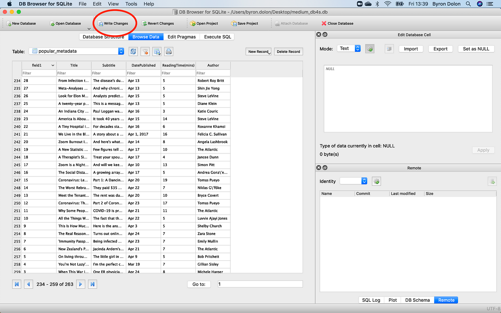Screen dimensions: 501x313
Task: Go to next page of records icon
Action: click(81, 284)
